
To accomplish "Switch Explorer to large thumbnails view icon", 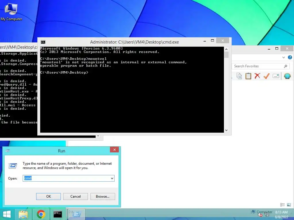I will [x=289, y=205].
